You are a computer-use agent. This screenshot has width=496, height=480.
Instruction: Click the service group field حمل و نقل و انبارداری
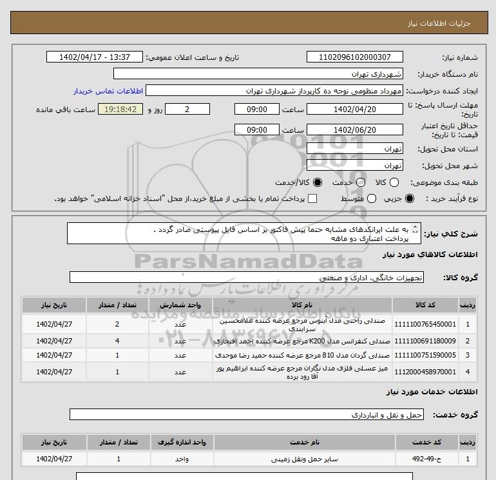pyautogui.click(x=247, y=414)
